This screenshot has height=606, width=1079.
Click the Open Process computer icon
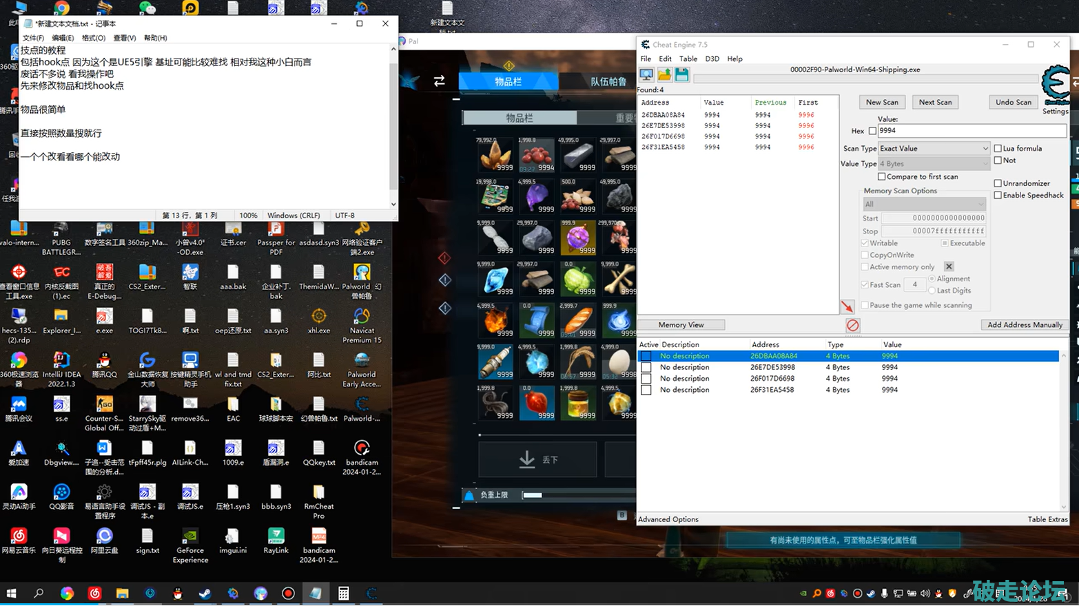[646, 75]
